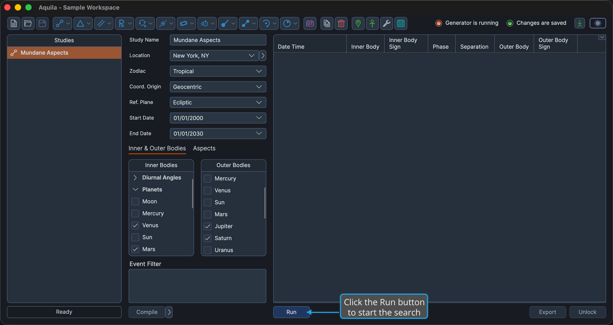
Task: Uncheck the inner Venus checkbox under Planets
Action: coord(135,225)
